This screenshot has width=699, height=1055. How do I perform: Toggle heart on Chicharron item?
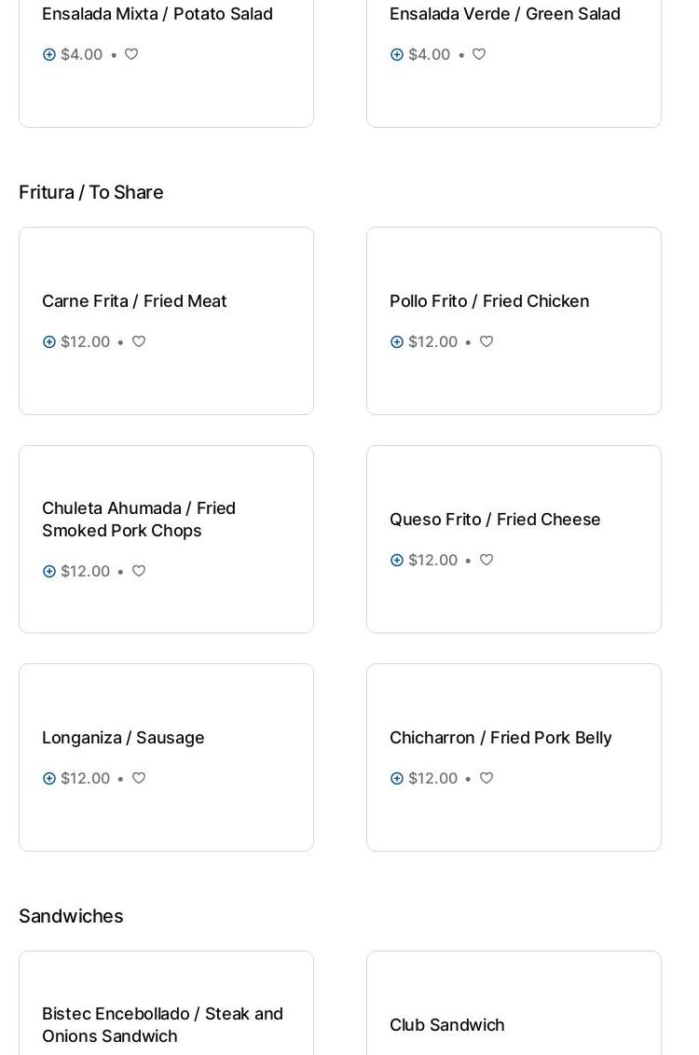click(487, 779)
